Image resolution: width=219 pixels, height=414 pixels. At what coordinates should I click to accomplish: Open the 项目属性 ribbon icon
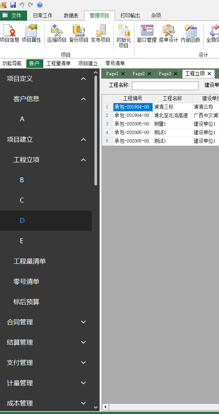31,34
